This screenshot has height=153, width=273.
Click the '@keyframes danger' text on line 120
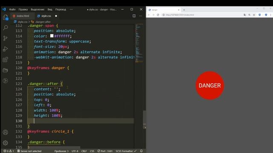click(46, 68)
